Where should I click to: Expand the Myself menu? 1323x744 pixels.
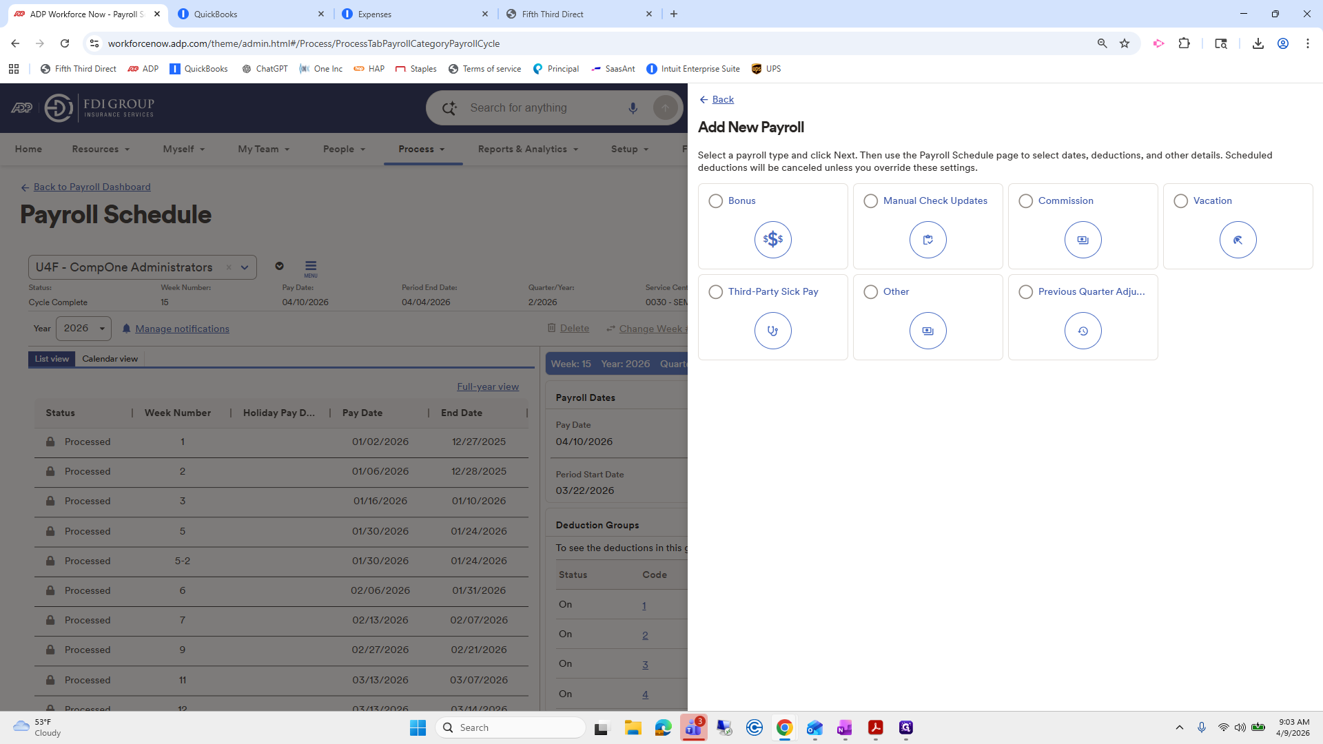pyautogui.click(x=184, y=149)
